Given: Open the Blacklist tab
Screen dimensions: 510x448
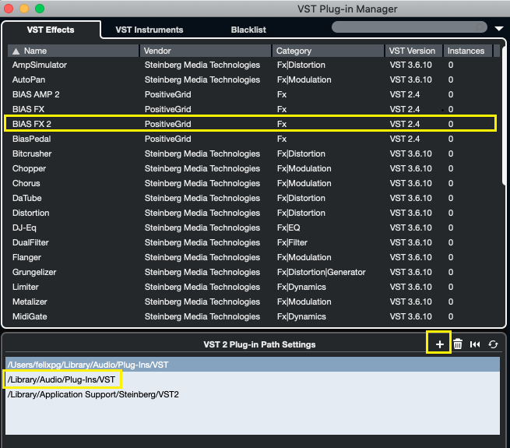Looking at the screenshot, I should coord(248,30).
